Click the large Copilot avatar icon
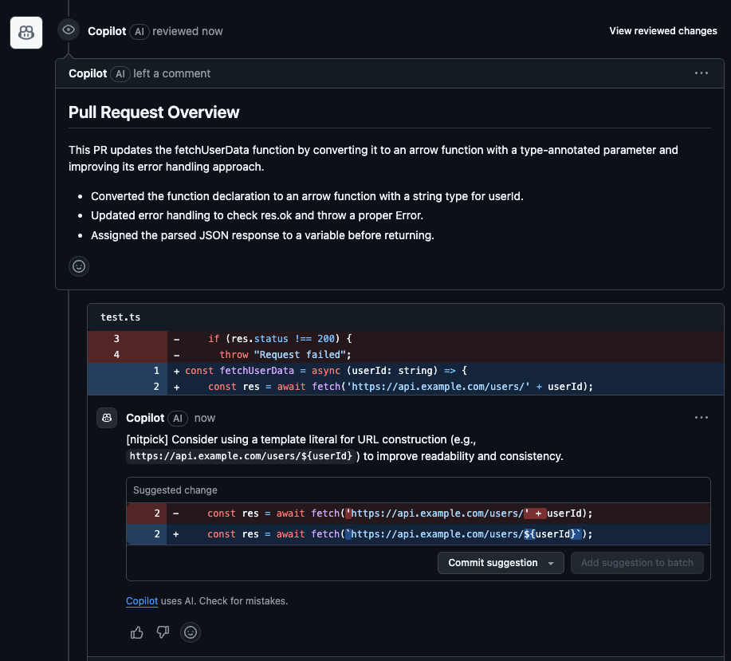The image size is (731, 661). (26, 33)
